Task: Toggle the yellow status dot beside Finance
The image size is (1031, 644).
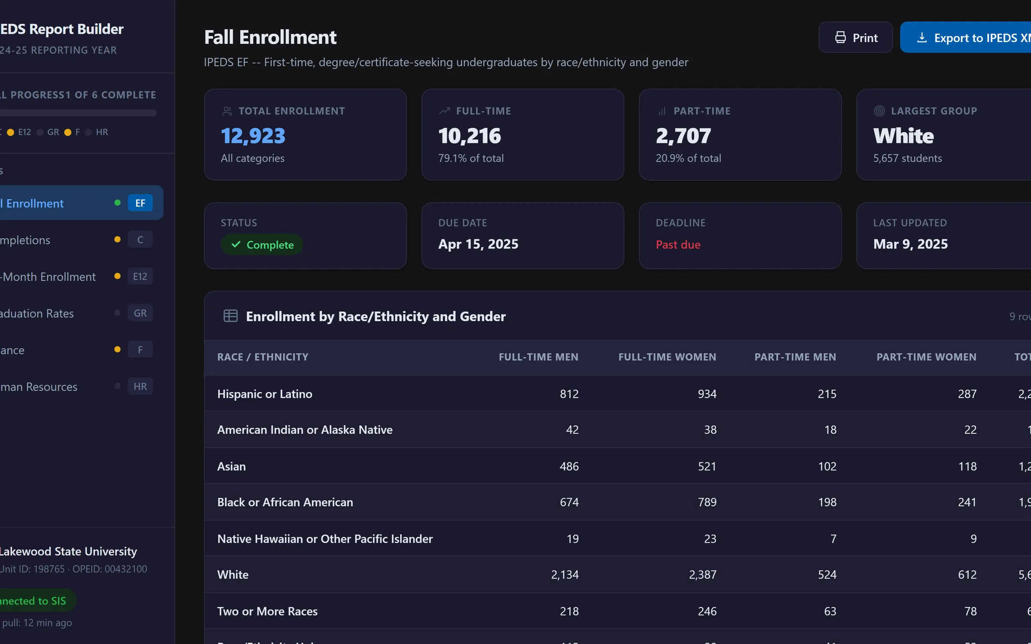Action: (x=117, y=349)
